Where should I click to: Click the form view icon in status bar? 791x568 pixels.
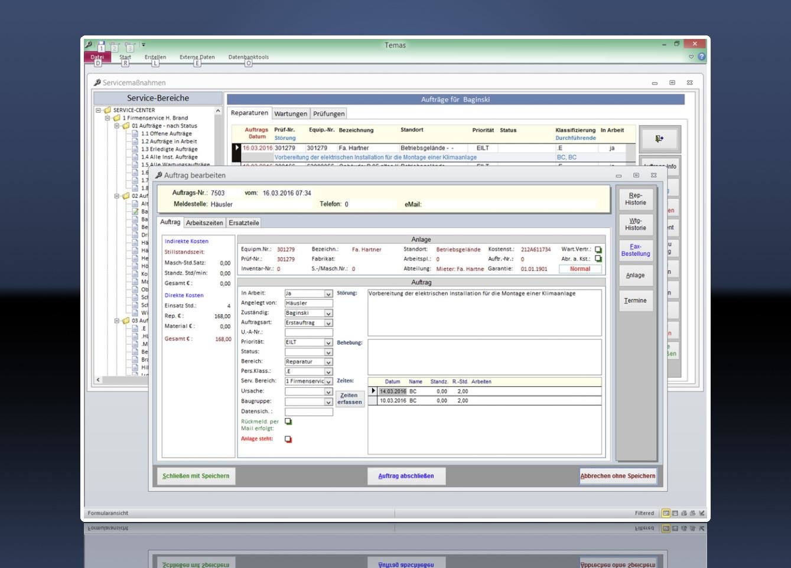pos(666,513)
